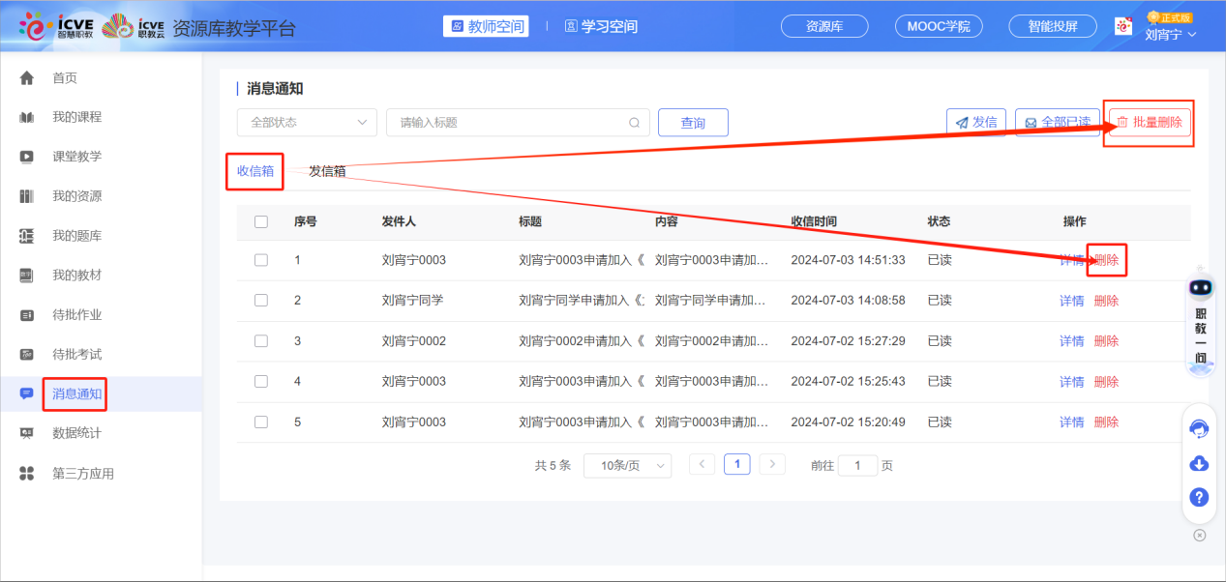
Task: Toggle the select-all checkbox in the table header
Action: coord(260,221)
